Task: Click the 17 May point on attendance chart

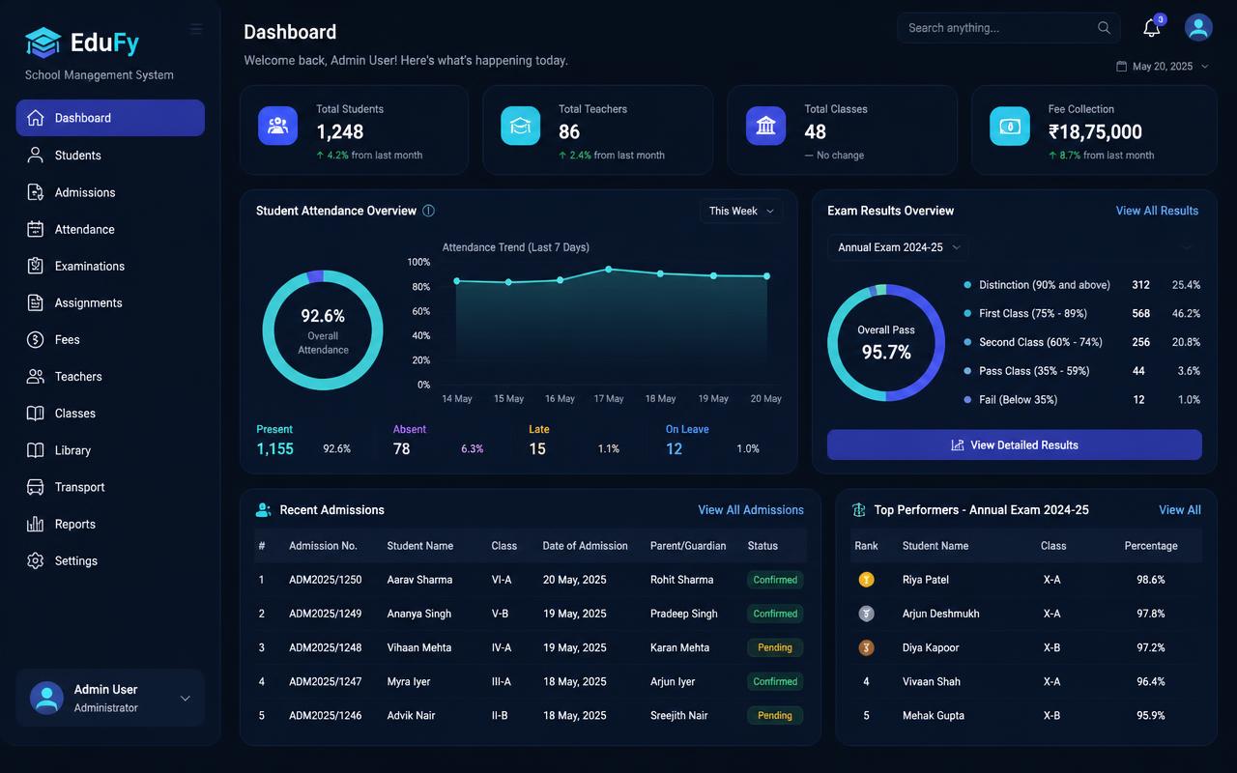Action: pos(609,269)
